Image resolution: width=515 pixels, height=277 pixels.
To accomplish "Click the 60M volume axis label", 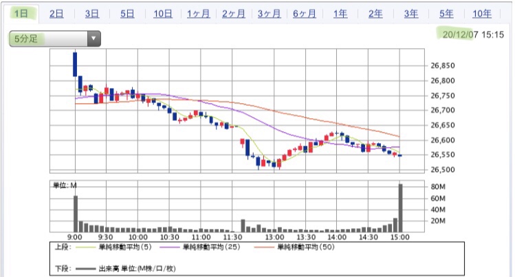I will click(x=438, y=198).
